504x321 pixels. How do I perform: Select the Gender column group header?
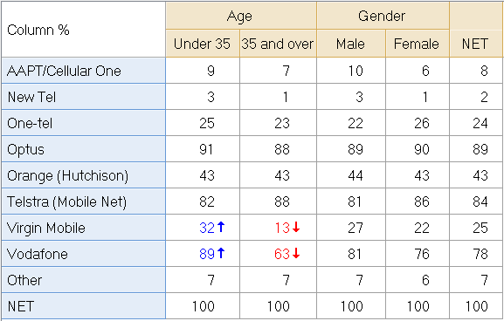coord(383,16)
